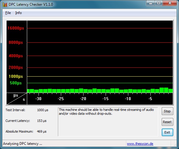Screen dimensions: 179x149
Task: Click the -30 time axis label
Action: (x=38, y=99)
